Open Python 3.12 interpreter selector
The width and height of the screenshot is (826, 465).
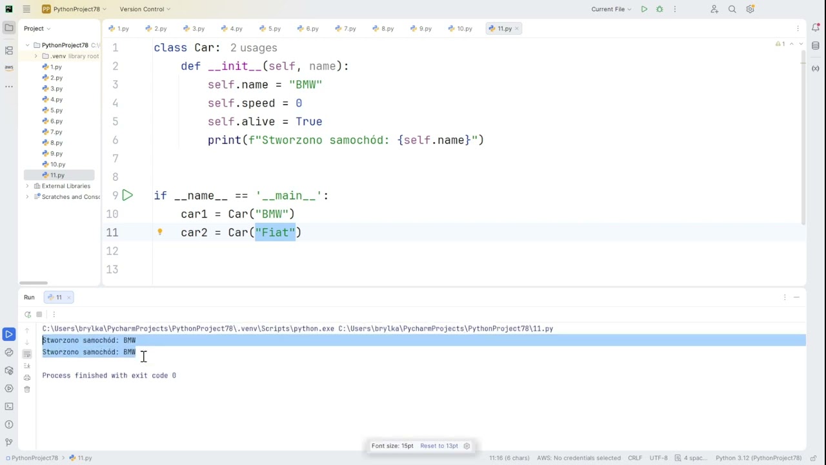tap(758, 458)
